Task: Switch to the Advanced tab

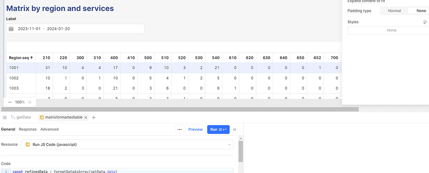Action: pyautogui.click(x=49, y=129)
